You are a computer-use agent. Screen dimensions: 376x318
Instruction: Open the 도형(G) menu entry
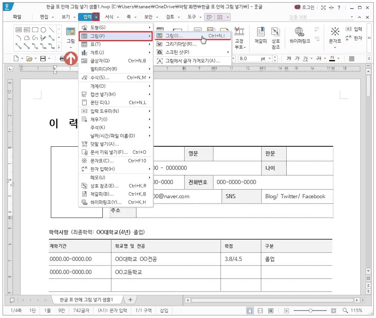click(x=115, y=28)
